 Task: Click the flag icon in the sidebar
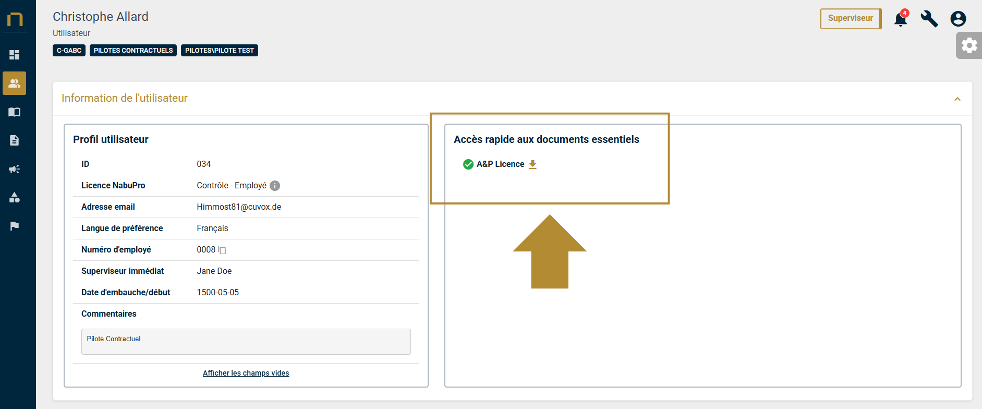click(15, 226)
